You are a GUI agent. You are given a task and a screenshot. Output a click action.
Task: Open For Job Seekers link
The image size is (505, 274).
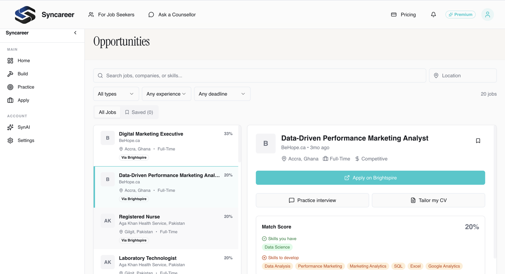click(111, 15)
